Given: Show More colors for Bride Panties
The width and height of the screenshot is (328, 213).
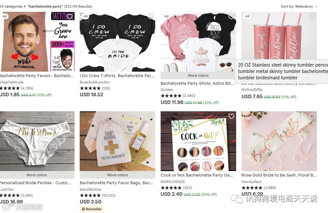Looking at the screenshot, I should click(37, 175).
